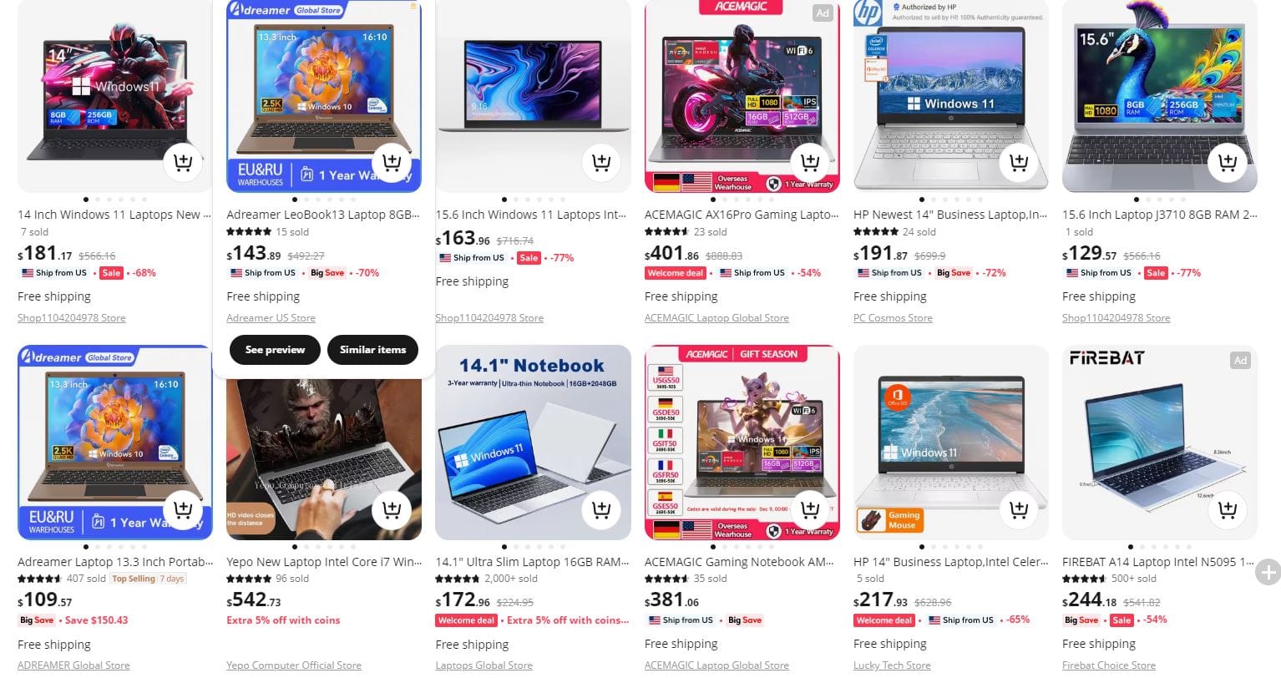Screen dimensions: 1281x678
Task: Go to PC Cosmos Store
Action: pos(893,318)
